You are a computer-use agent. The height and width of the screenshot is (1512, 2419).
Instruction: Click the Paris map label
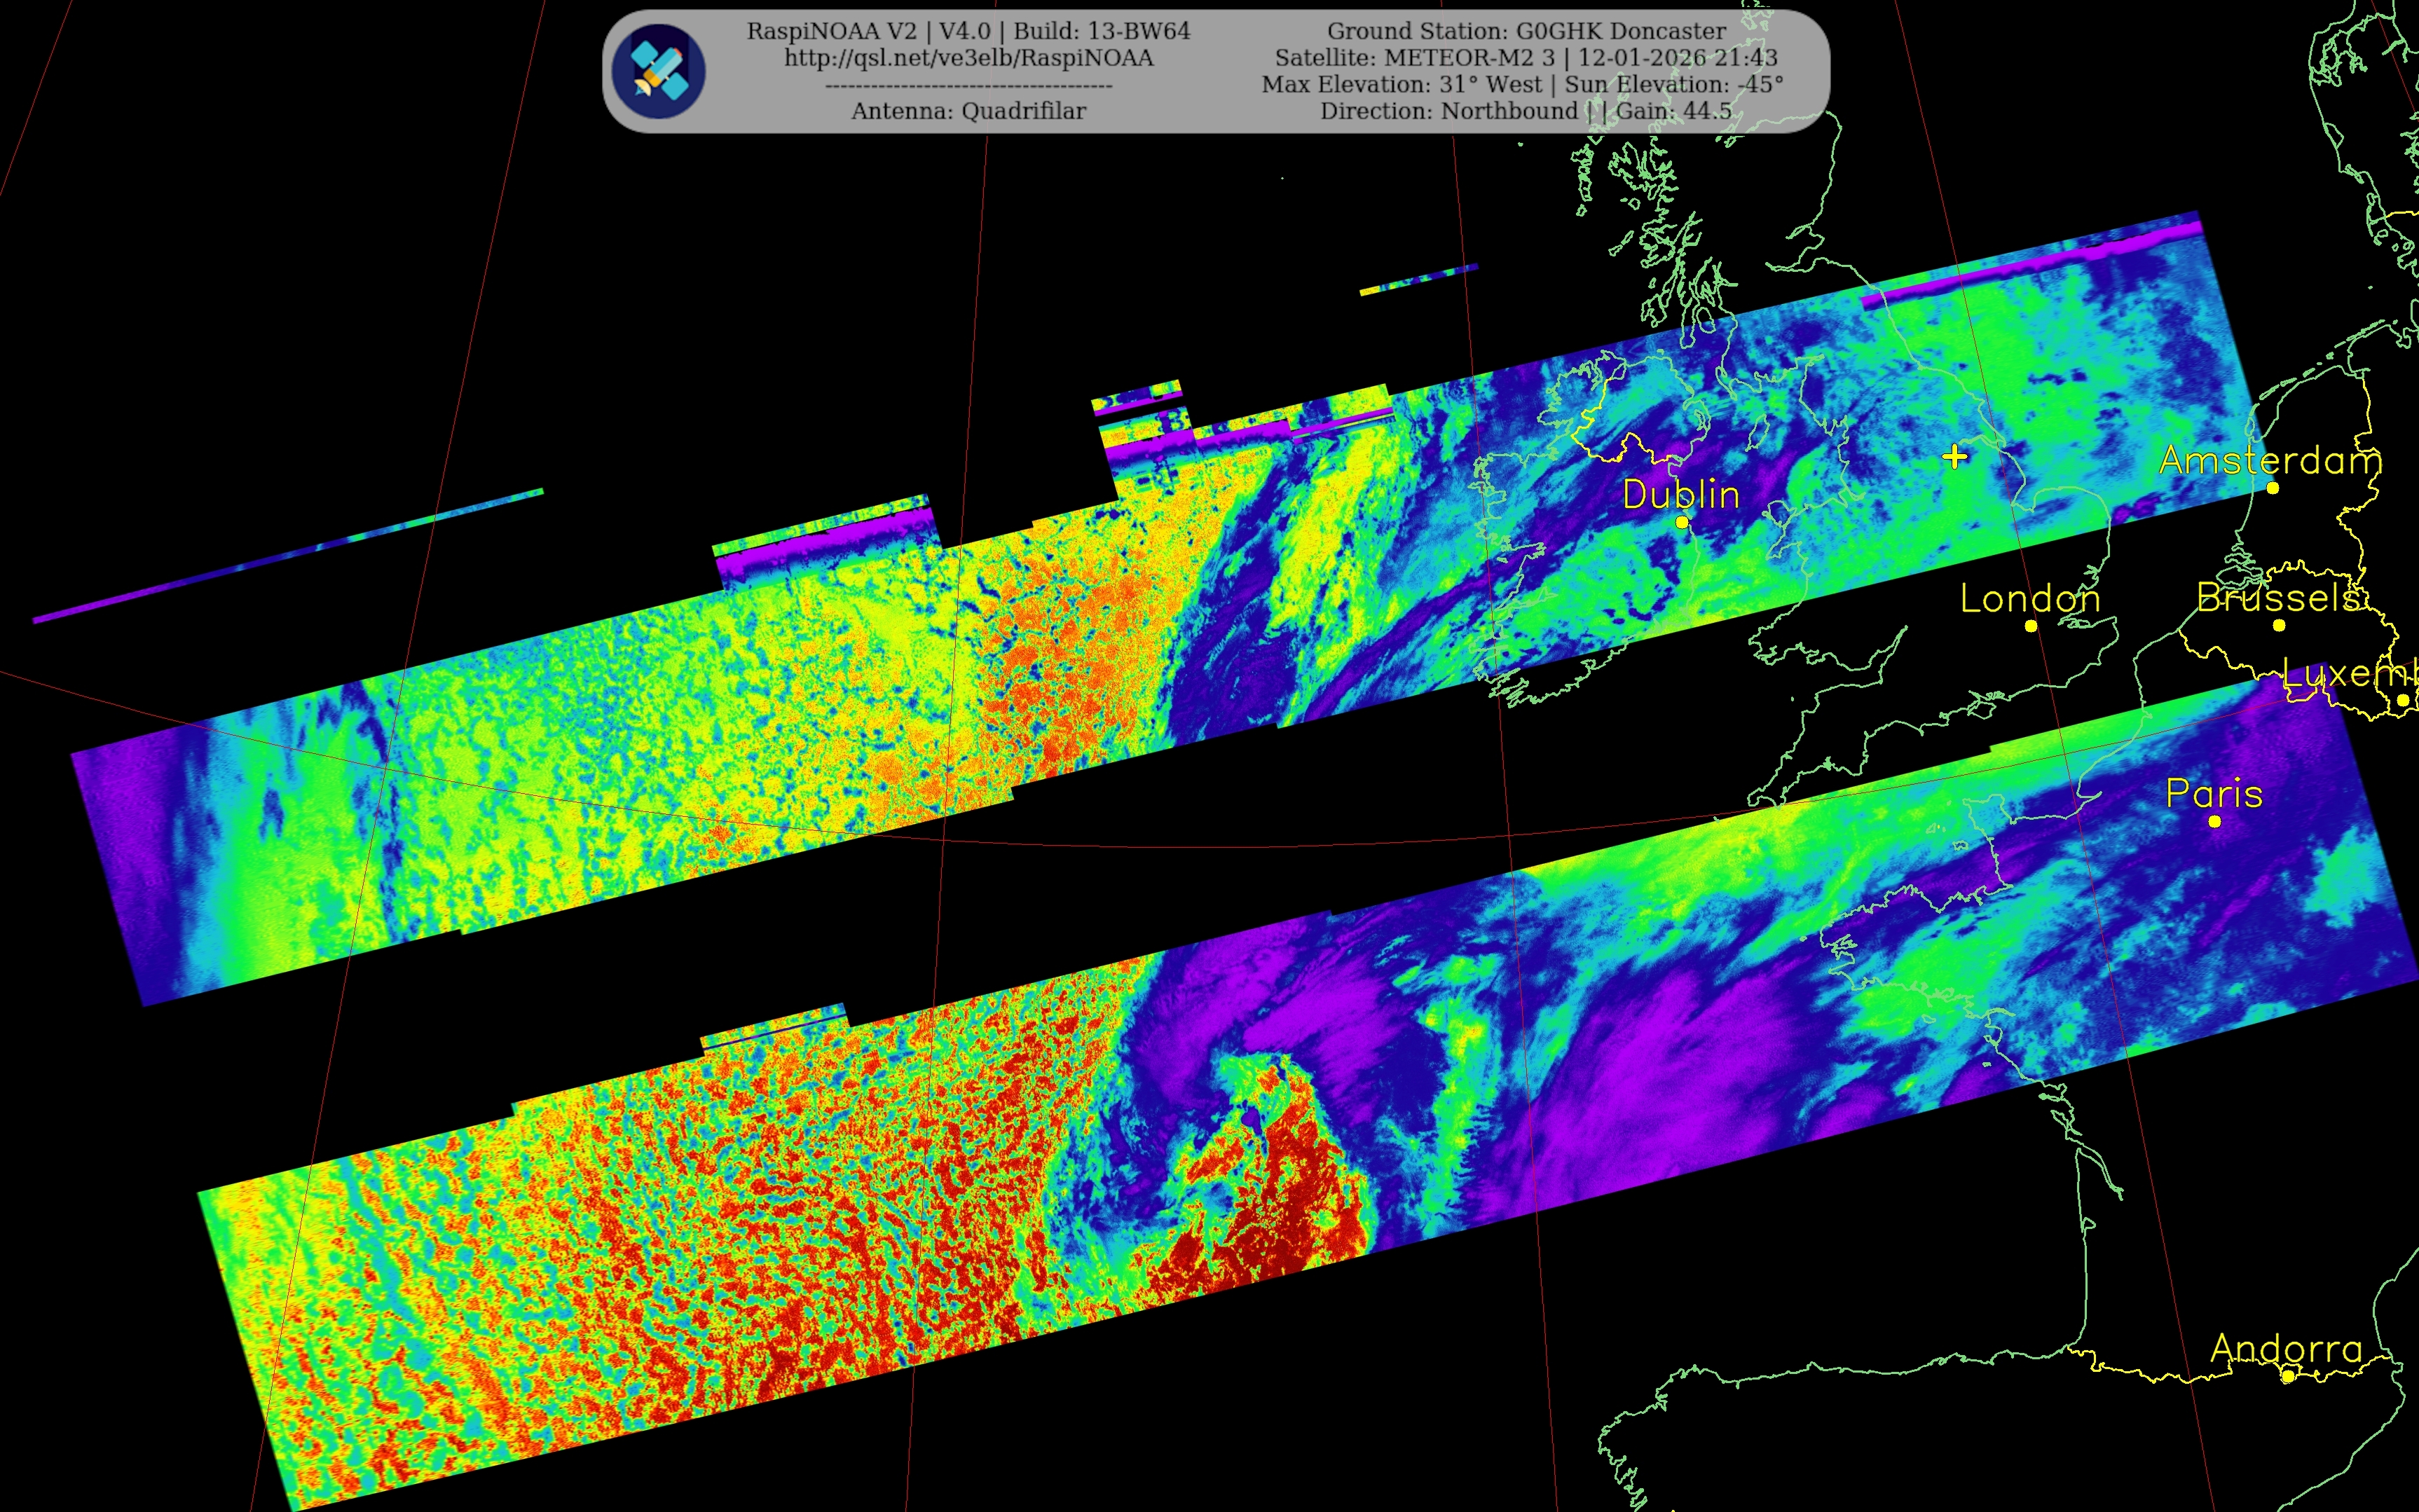tap(2214, 793)
